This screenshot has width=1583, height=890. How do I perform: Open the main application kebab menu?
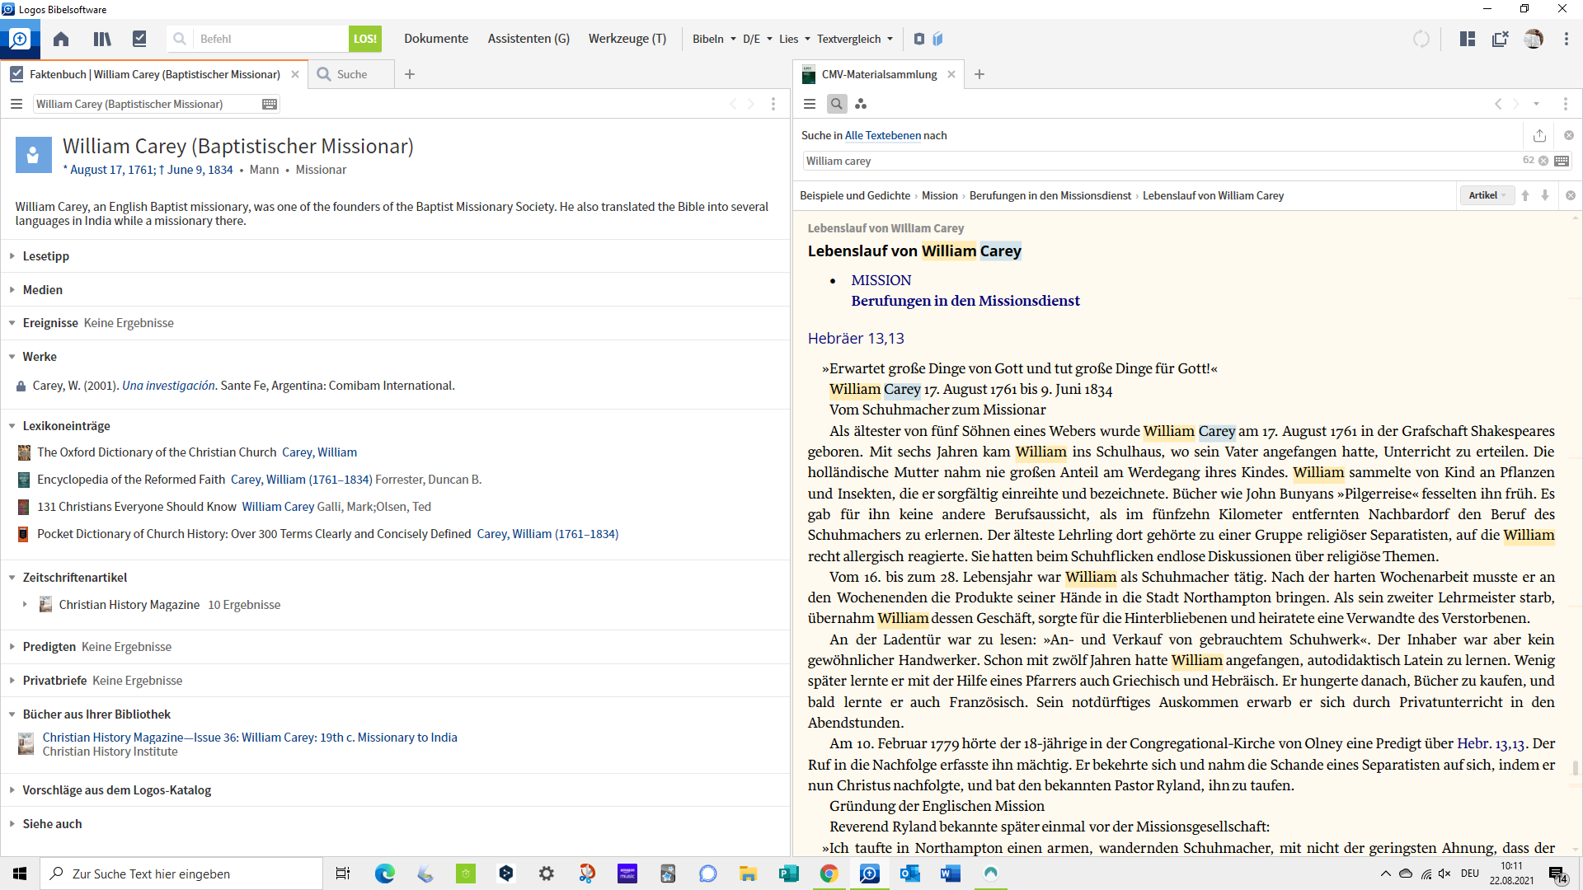click(x=1567, y=39)
